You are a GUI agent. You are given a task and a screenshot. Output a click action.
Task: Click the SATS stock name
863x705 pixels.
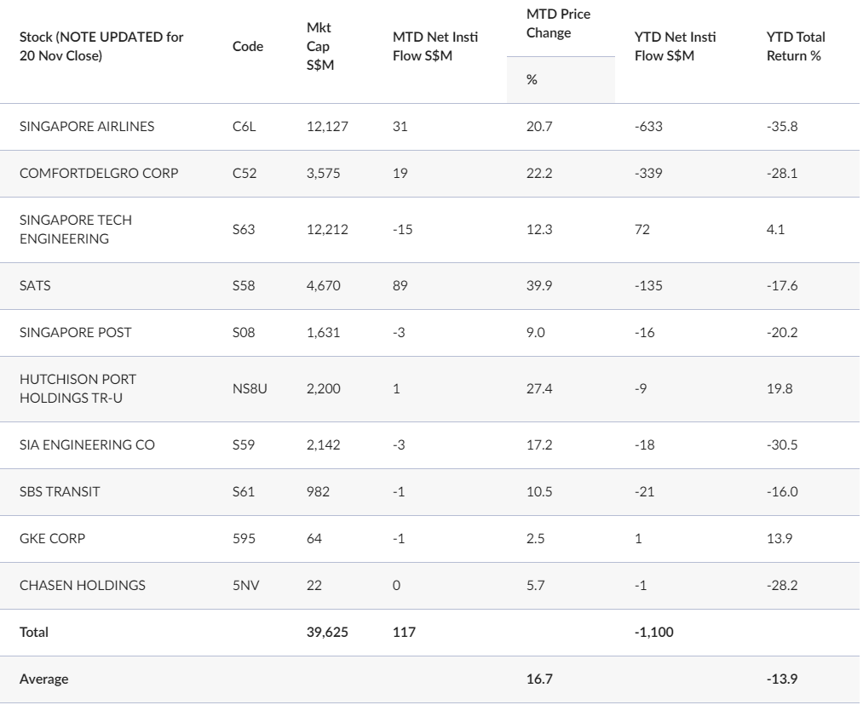coord(33,286)
